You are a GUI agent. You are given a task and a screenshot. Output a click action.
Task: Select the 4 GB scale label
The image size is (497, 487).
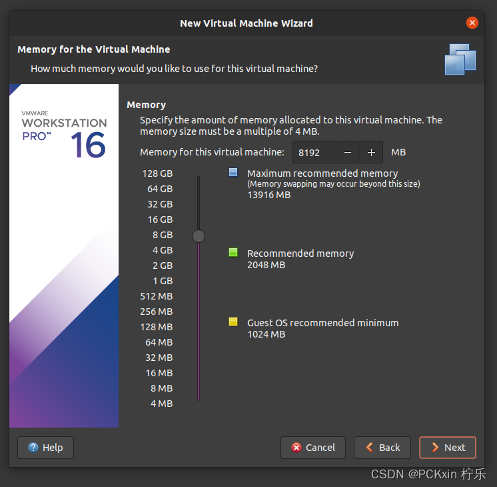(163, 250)
